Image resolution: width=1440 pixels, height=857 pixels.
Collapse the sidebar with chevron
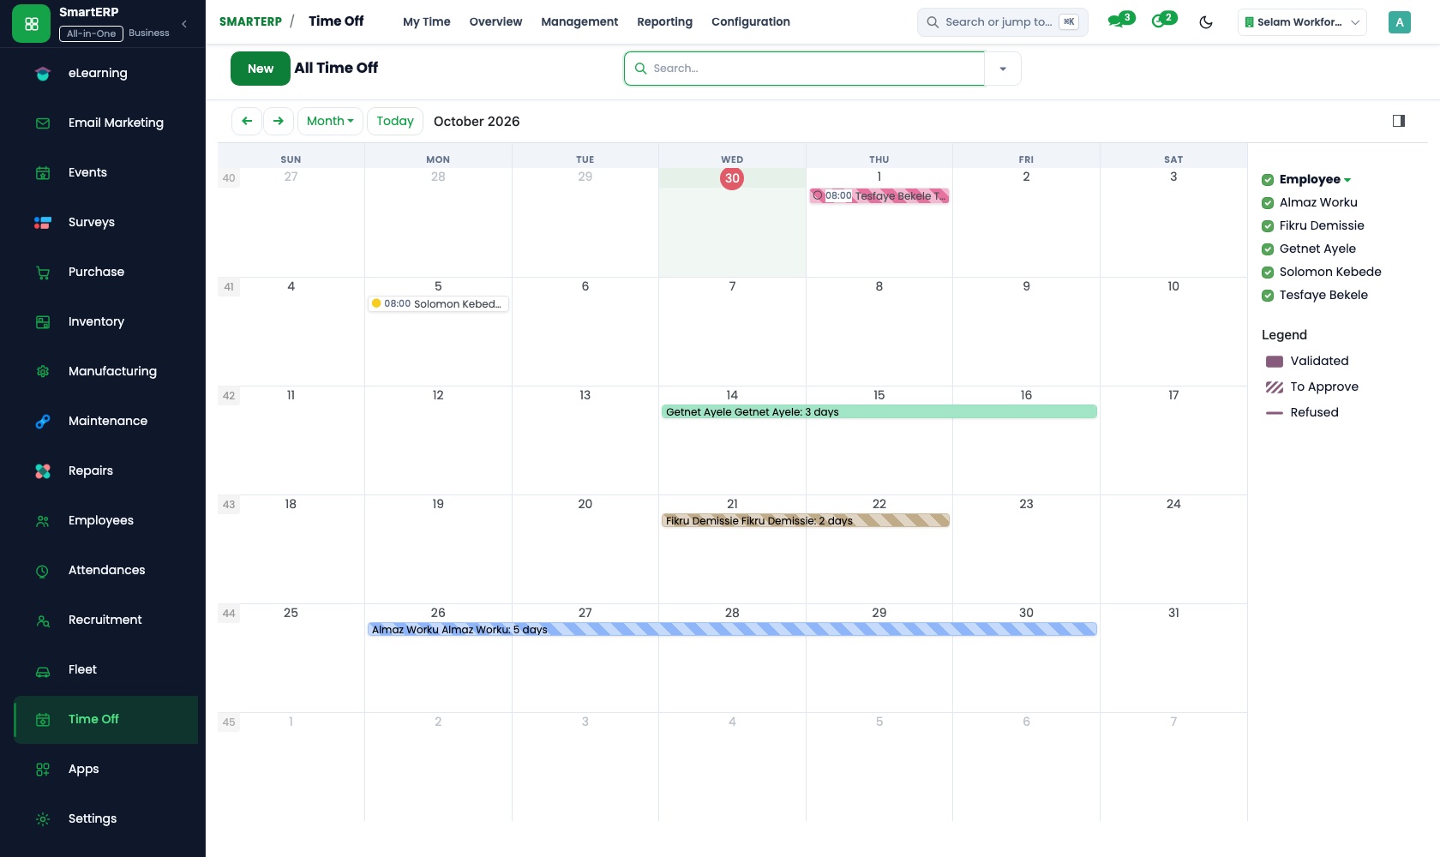point(184,24)
